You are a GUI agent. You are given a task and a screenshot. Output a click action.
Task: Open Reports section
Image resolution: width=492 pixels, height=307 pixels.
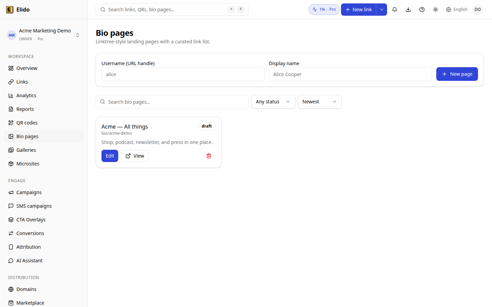coord(44,109)
